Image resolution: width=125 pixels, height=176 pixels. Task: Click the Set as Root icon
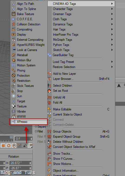pos(49,91)
